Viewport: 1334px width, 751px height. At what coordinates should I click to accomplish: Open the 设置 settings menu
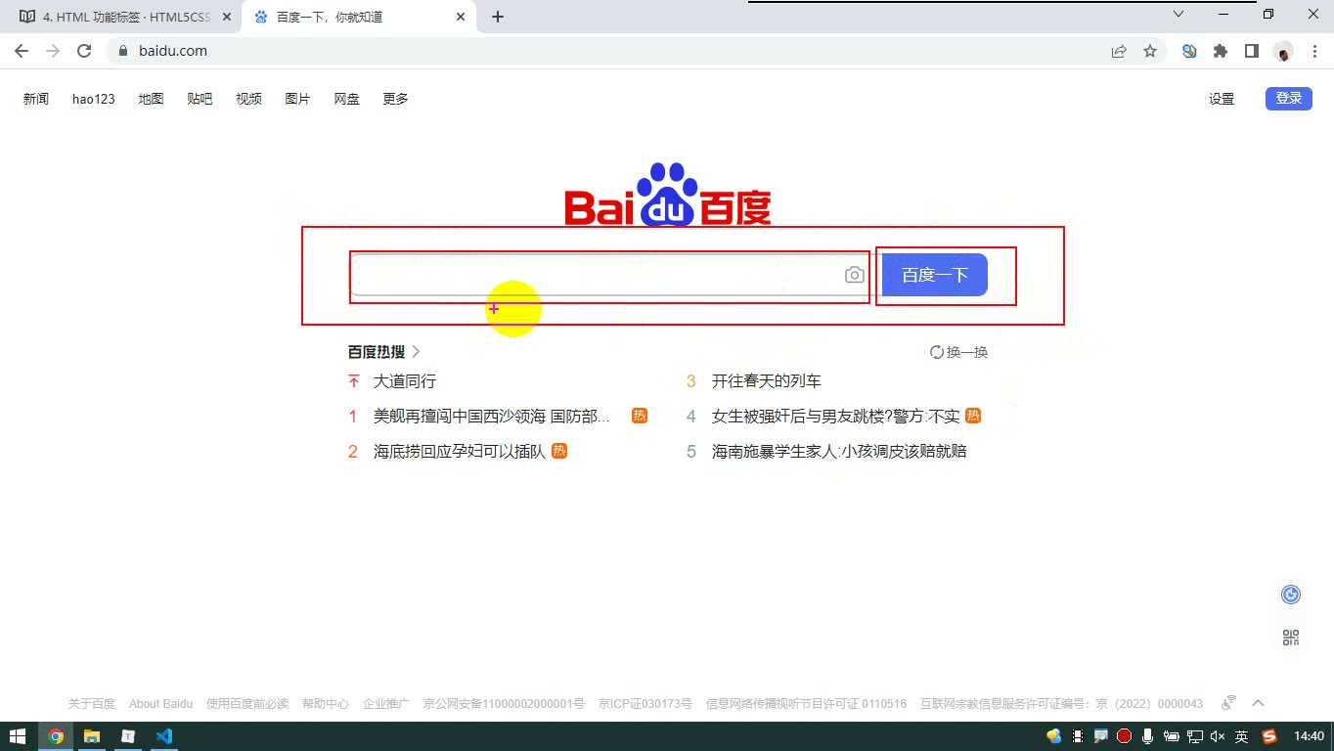(1222, 99)
